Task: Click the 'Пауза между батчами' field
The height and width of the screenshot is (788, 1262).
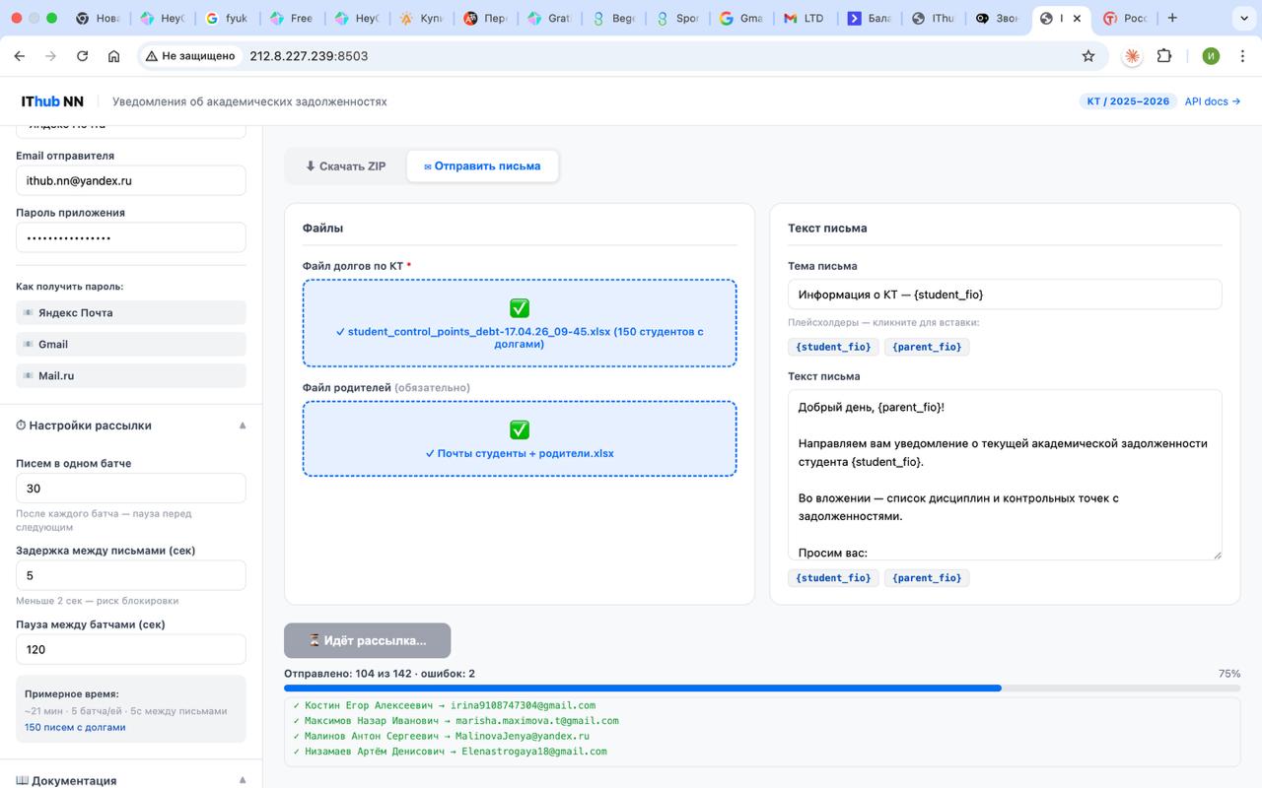Action: pyautogui.click(x=131, y=649)
